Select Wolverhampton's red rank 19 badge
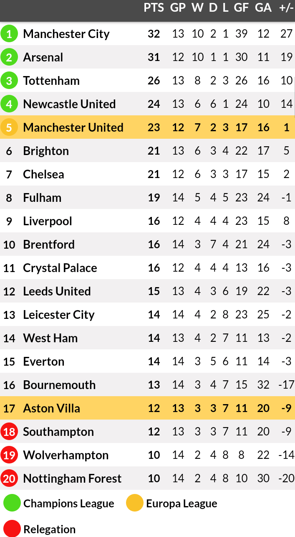295x537 pixels. [x=9, y=455]
